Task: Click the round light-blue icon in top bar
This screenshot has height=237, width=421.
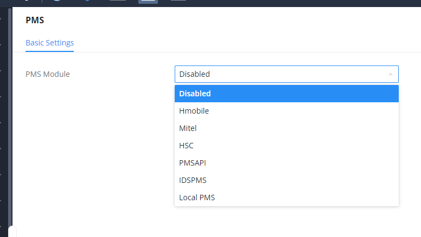Action: click(x=56, y=2)
